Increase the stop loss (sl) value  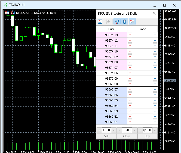coord(114,130)
